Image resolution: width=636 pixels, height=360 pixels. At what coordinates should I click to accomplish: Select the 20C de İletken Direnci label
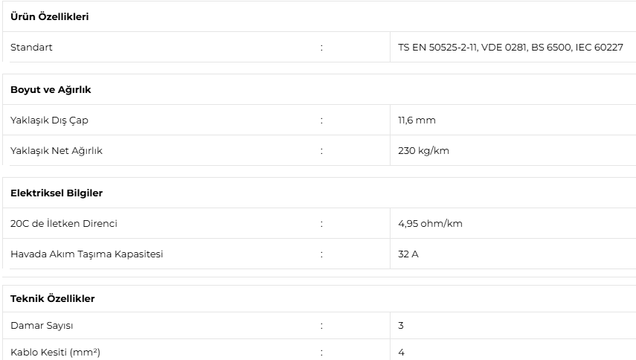(64, 223)
